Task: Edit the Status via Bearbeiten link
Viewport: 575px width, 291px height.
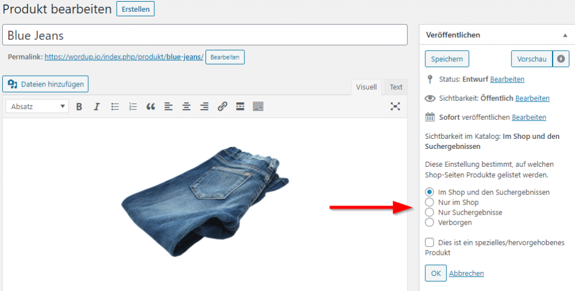Action: point(507,79)
